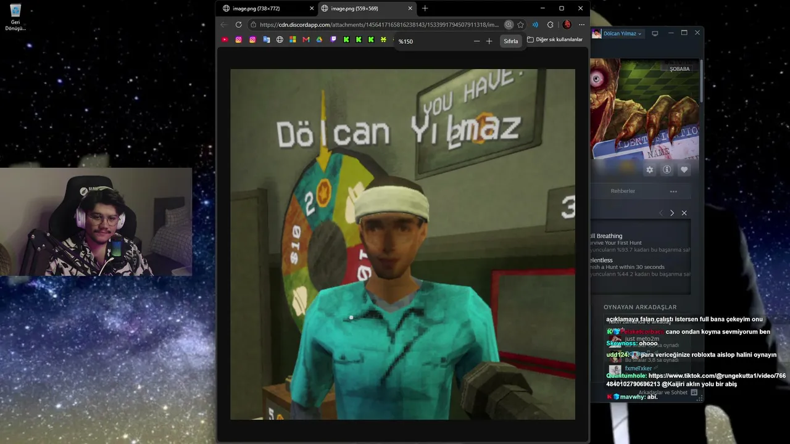Show game info in Steam window
Screen dimensions: 790x444
(x=667, y=170)
